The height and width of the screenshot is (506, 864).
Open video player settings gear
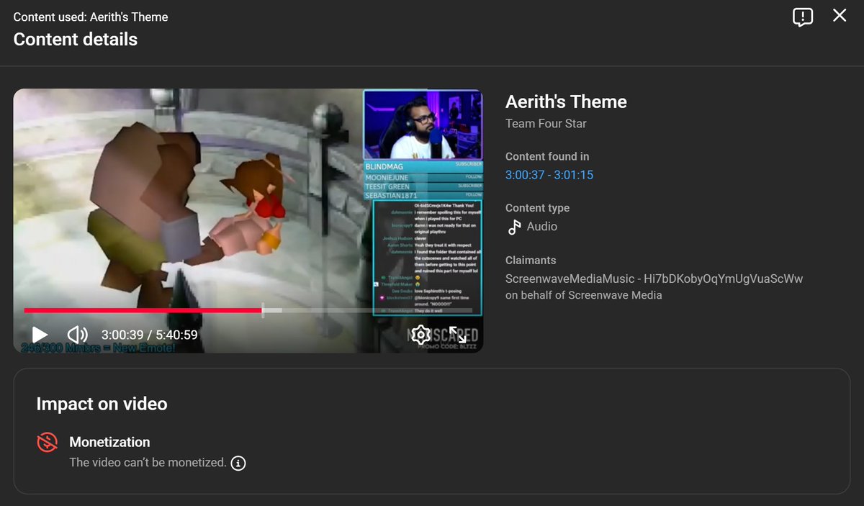tap(421, 335)
